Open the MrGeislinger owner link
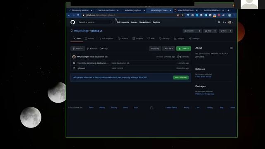The height and width of the screenshot is (149, 265). click(82, 31)
